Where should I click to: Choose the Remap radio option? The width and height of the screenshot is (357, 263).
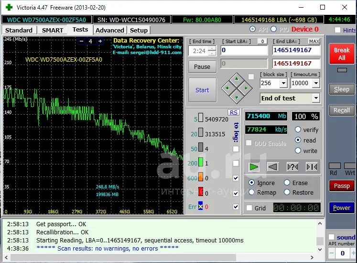[252, 192]
